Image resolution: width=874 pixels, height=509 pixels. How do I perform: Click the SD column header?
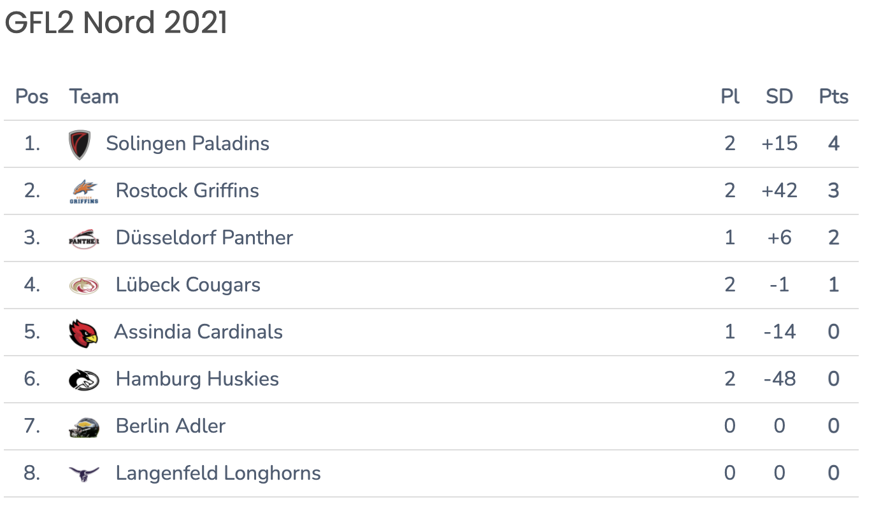click(779, 97)
